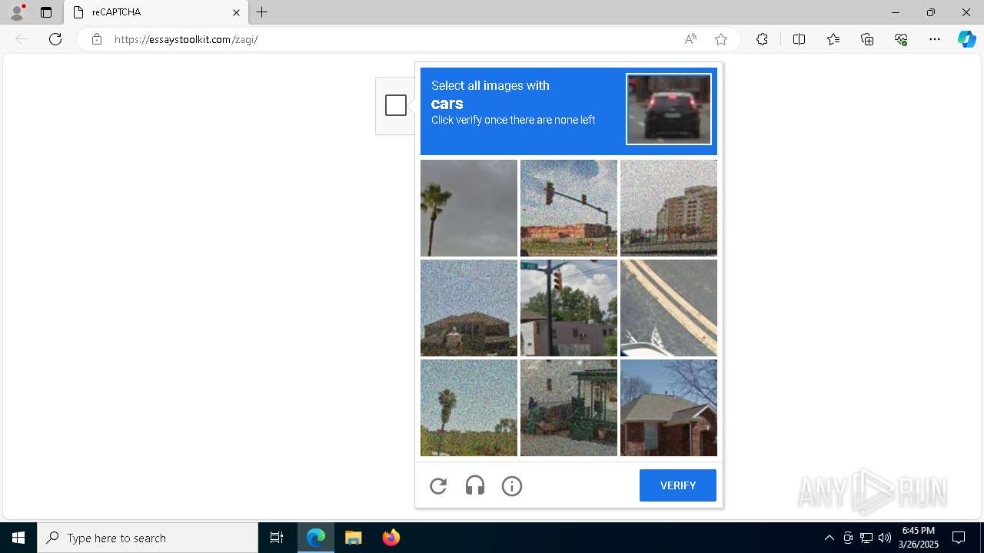Switch to the audio challenge headphones icon
984x553 pixels.
pos(475,485)
